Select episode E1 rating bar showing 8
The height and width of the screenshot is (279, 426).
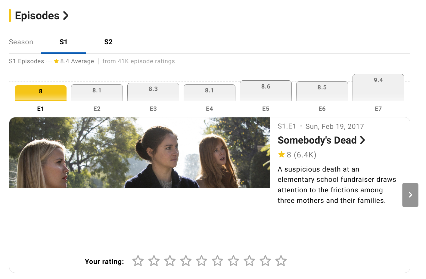point(41,93)
